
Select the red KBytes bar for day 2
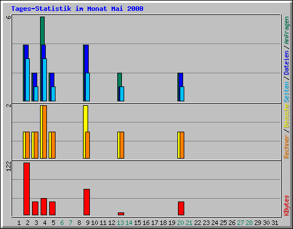click(26, 189)
